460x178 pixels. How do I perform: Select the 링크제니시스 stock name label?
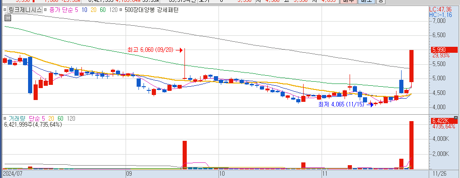tap(25, 10)
